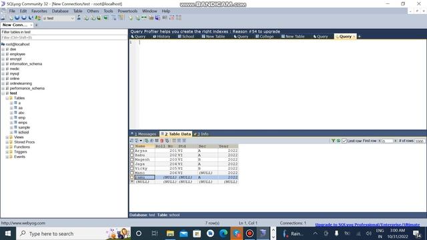Focus the table filter box in object browser
This screenshot has width=427, height=240.
tap(64, 37)
